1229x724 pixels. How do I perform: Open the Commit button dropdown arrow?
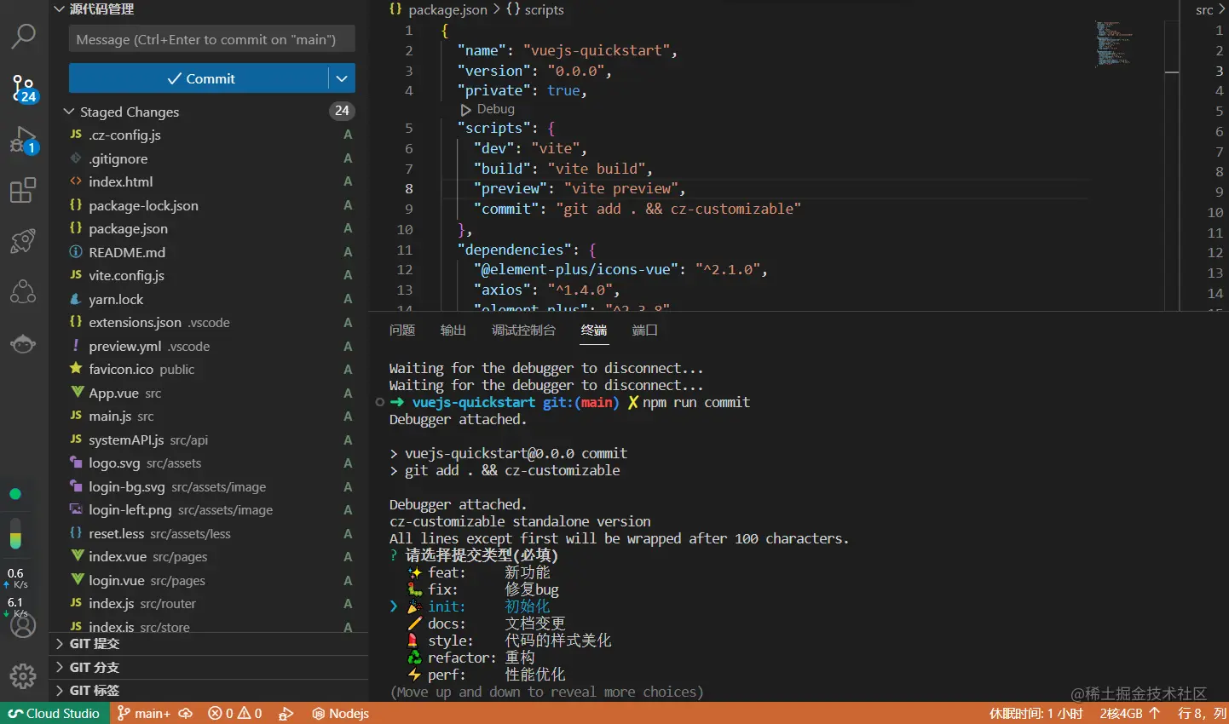click(x=342, y=78)
